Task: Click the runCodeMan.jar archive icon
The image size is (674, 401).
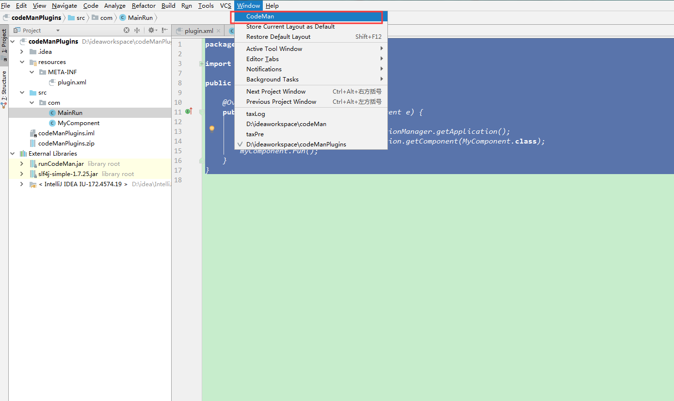Action: tap(33, 164)
